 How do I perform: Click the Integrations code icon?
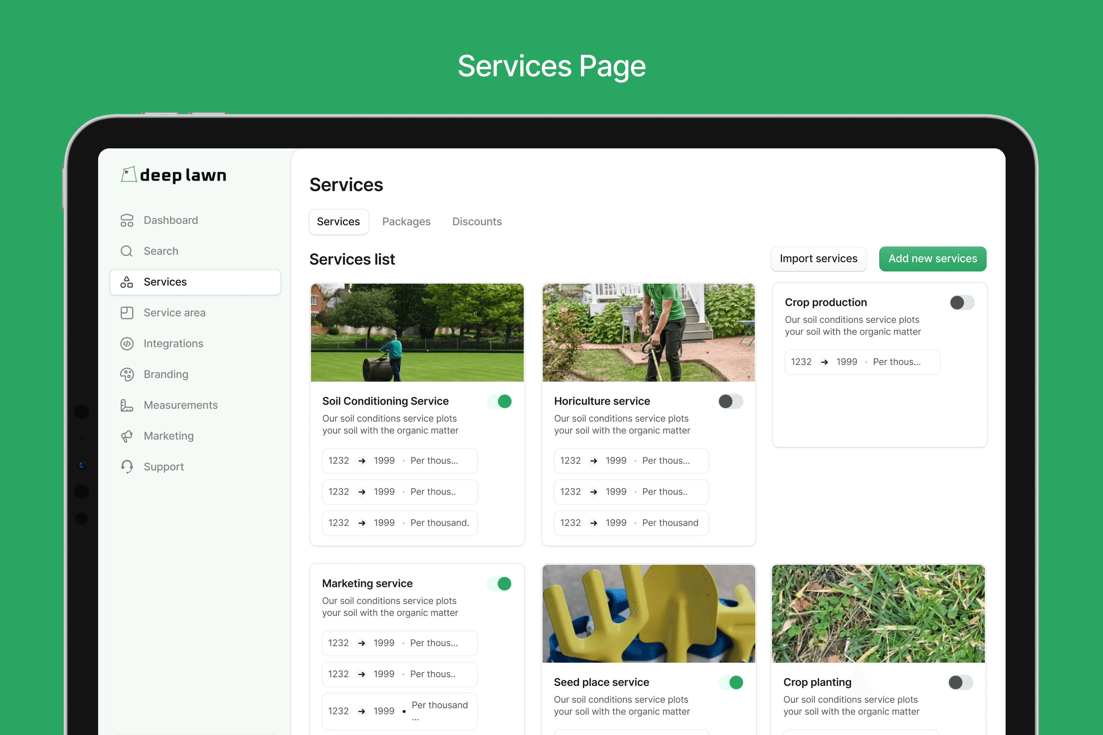point(127,344)
